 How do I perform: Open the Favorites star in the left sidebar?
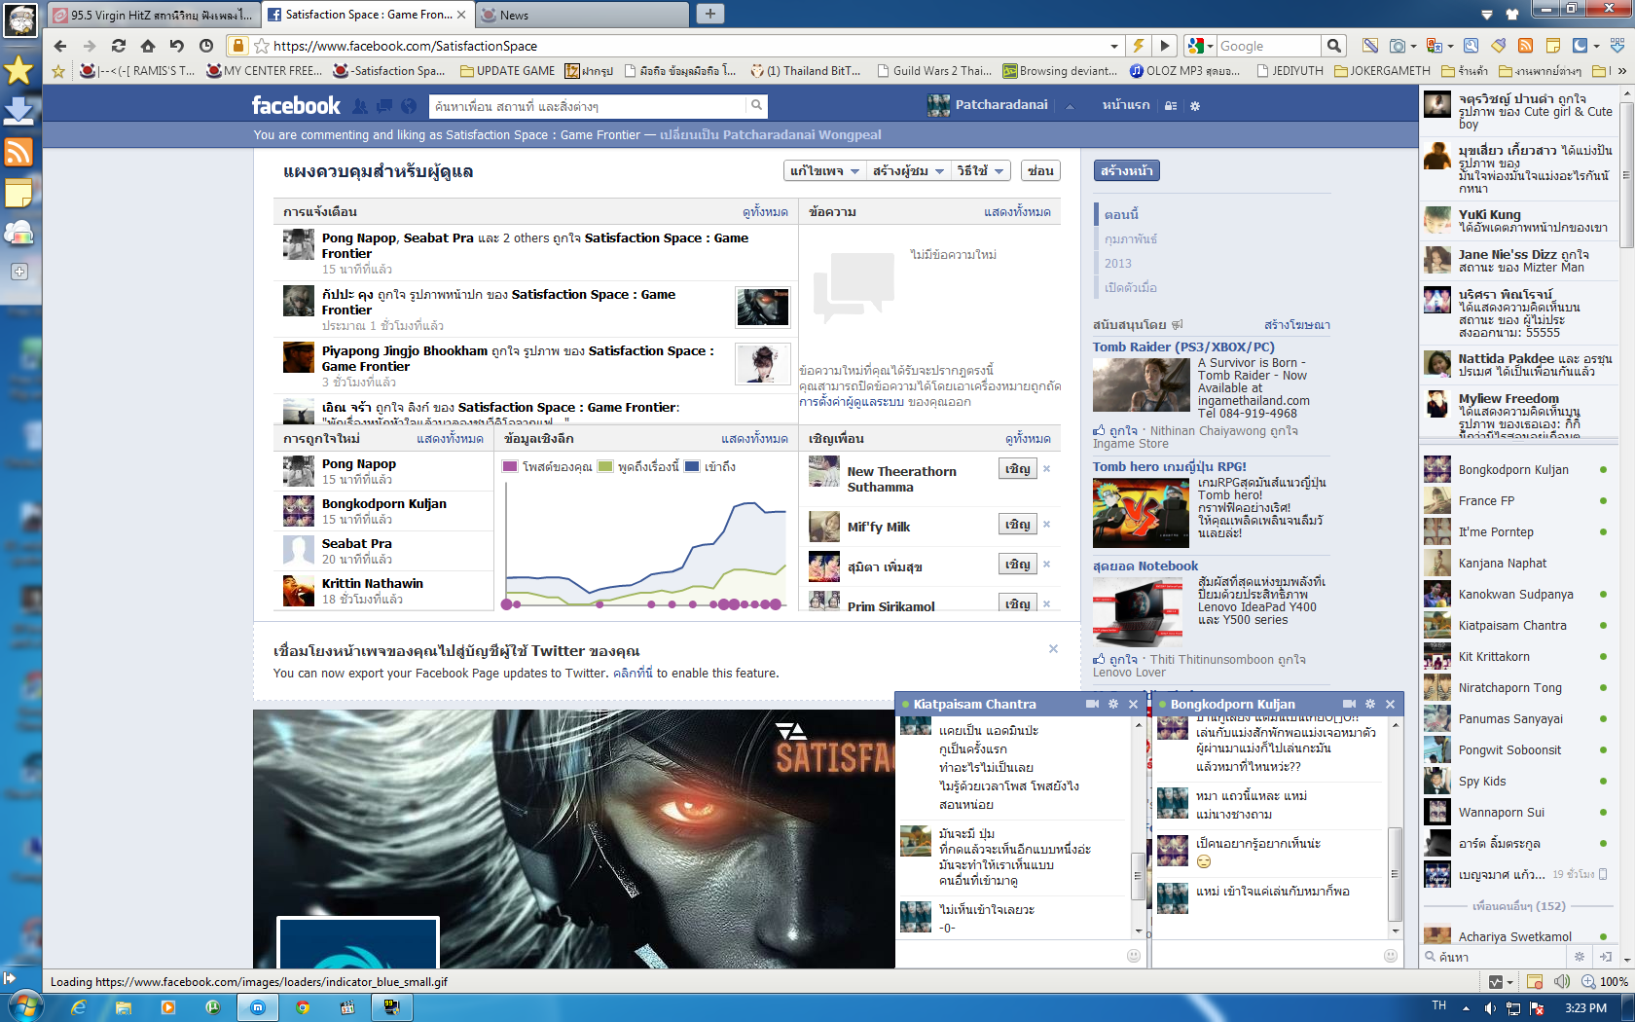(19, 69)
